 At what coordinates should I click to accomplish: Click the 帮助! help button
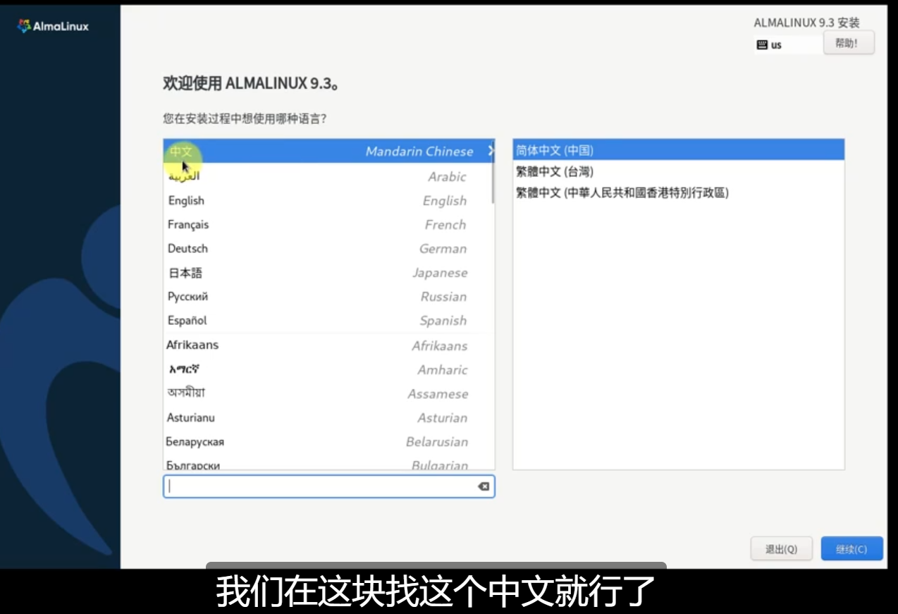[849, 43]
